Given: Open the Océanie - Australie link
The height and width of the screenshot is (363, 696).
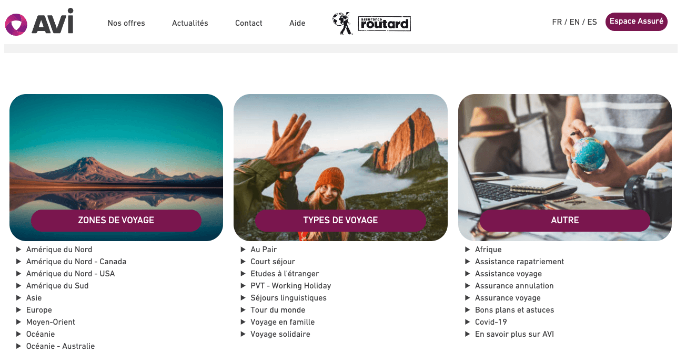Looking at the screenshot, I should (x=60, y=346).
